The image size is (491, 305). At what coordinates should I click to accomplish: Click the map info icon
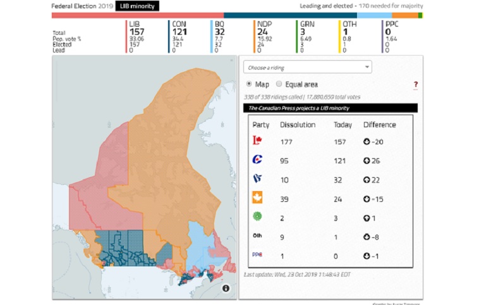pos(226,288)
